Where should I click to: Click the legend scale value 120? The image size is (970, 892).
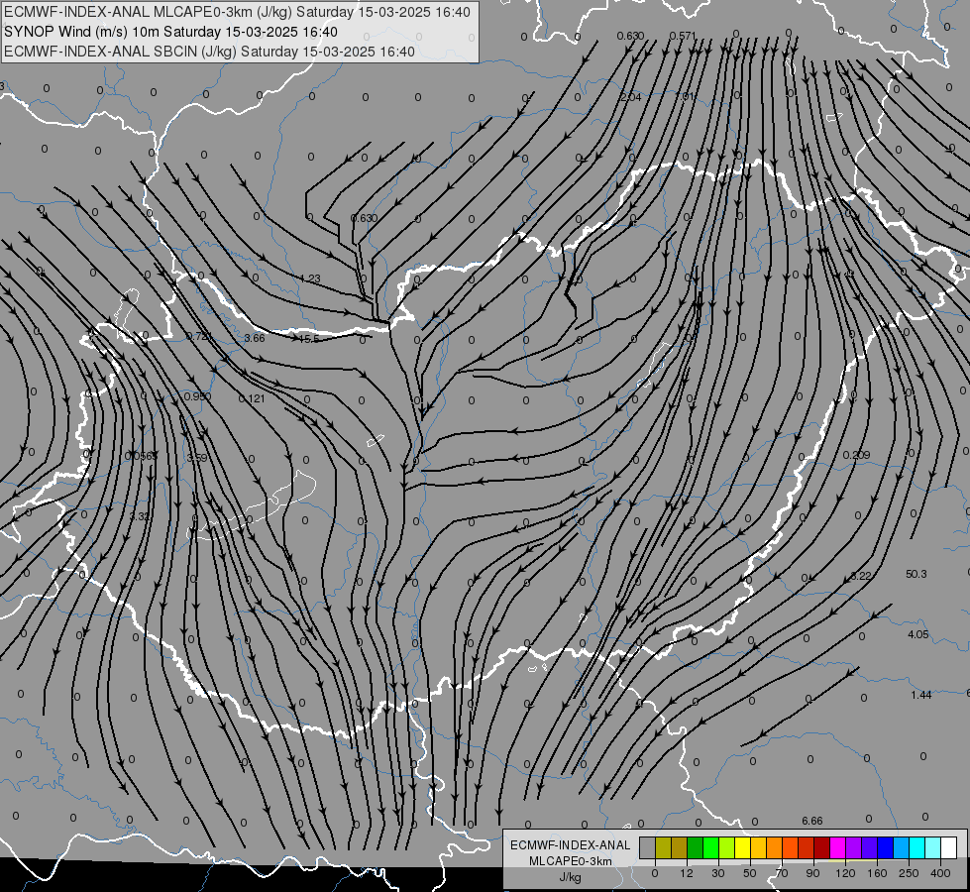coord(846,873)
